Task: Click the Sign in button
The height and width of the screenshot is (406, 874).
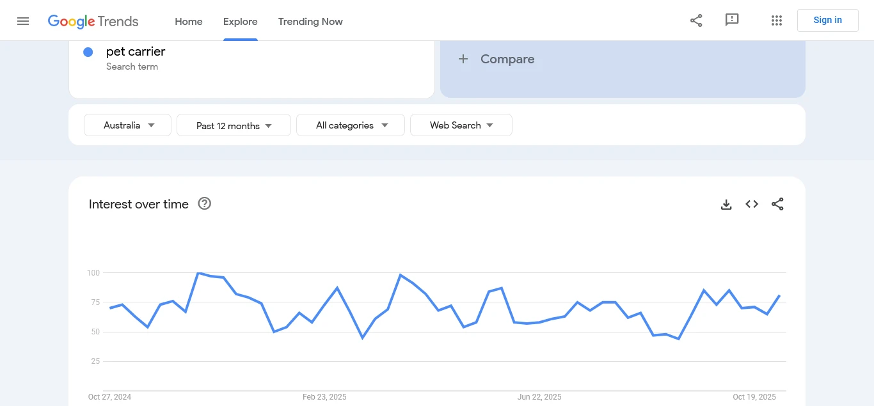Action: click(827, 20)
